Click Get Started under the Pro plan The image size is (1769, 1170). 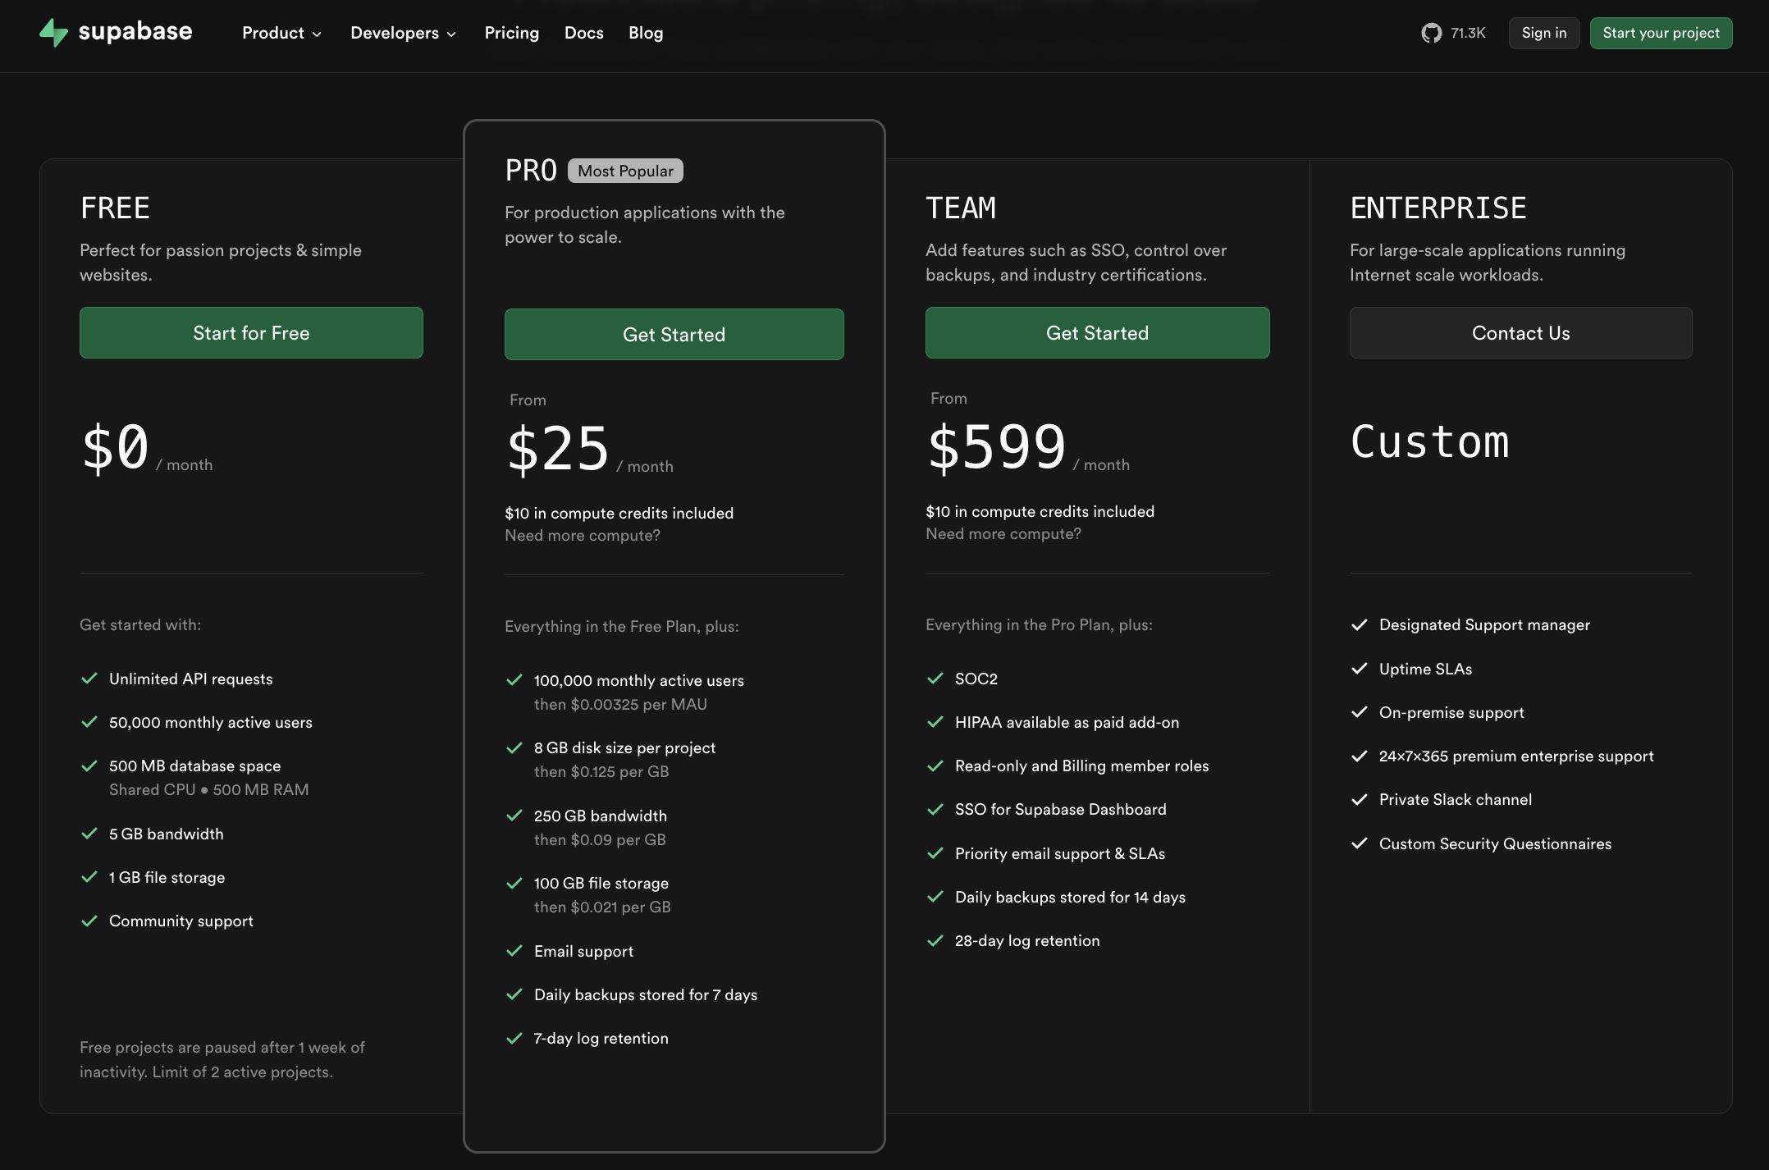click(674, 334)
